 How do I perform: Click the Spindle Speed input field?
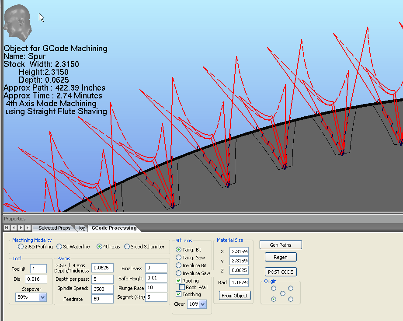coord(102,289)
